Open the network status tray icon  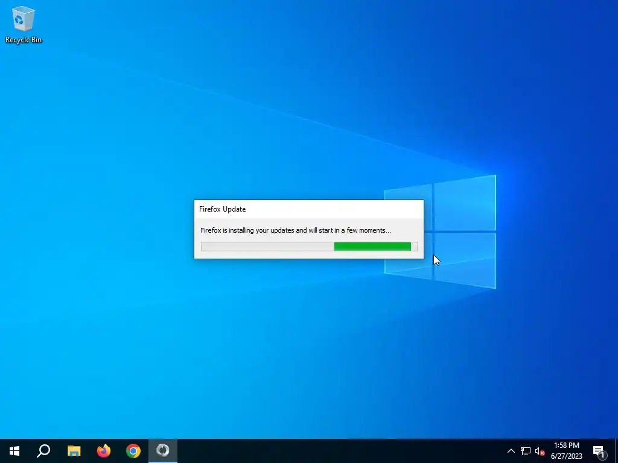pyautogui.click(x=526, y=451)
